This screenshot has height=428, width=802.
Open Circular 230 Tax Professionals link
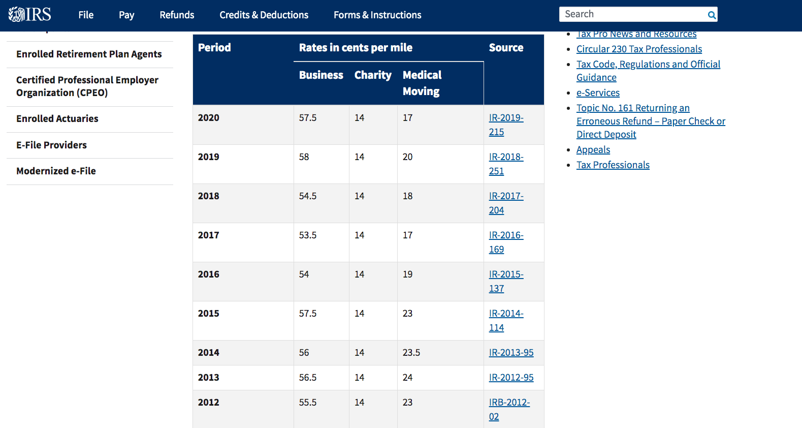coord(639,49)
